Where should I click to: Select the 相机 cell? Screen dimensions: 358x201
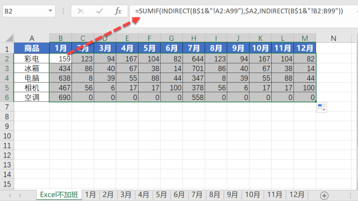[32, 88]
